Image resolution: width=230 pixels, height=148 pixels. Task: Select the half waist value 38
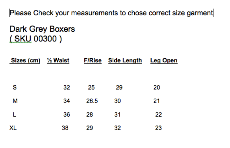[x=65, y=128]
